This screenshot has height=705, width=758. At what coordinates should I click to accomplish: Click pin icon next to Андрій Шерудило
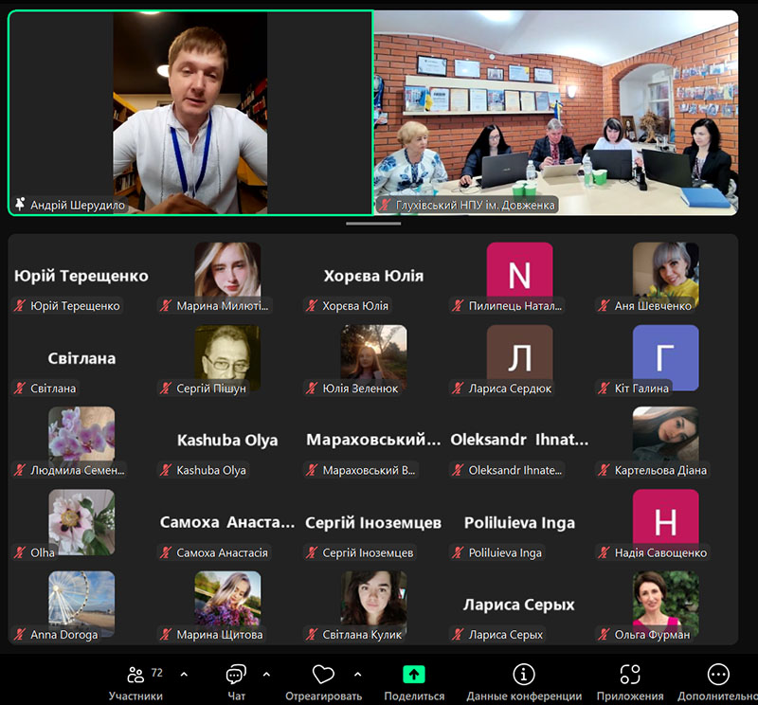[x=20, y=205]
